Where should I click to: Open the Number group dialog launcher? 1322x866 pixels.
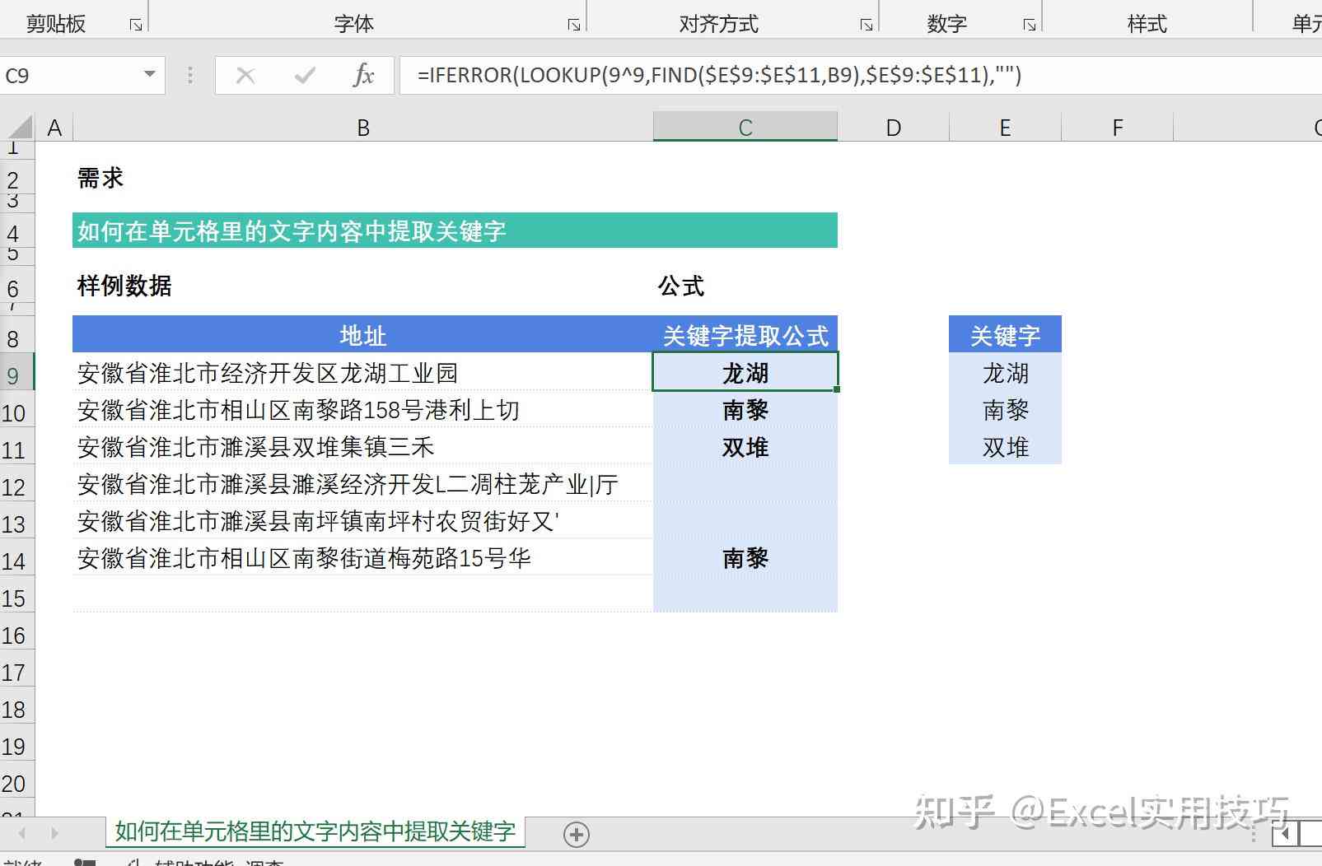click(1029, 26)
